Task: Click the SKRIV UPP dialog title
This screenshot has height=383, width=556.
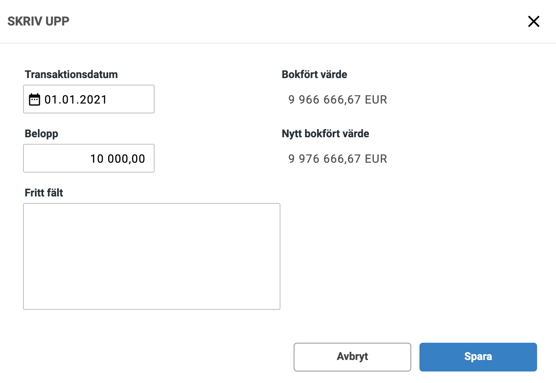Action: tap(38, 21)
